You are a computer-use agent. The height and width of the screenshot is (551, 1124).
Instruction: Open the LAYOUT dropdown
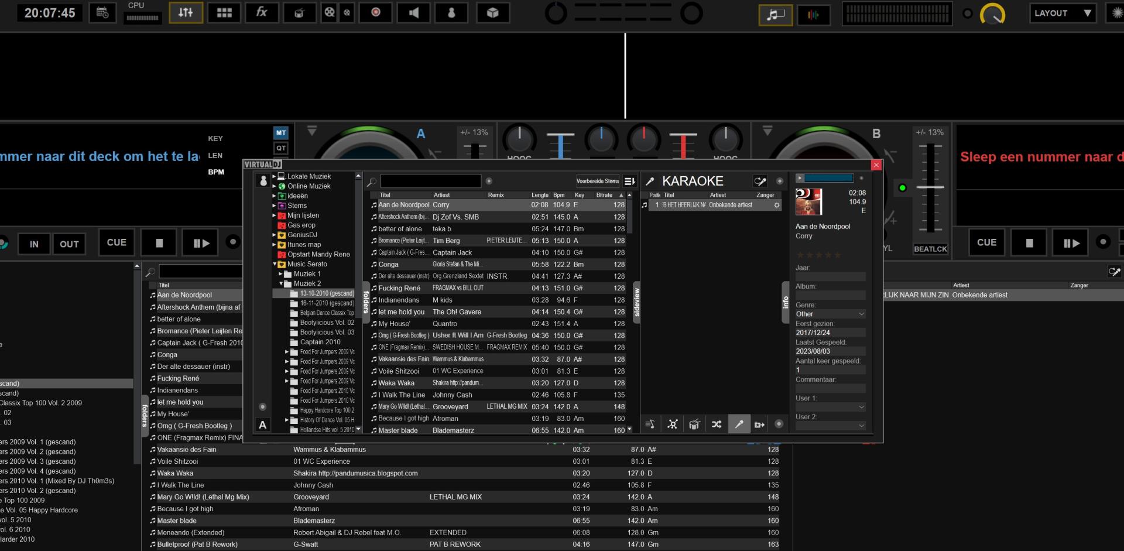(1063, 13)
